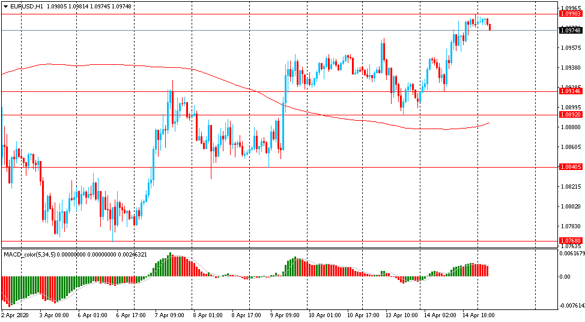Click the red 1.09903 price level label
This screenshot has width=585, height=322.
click(571, 14)
